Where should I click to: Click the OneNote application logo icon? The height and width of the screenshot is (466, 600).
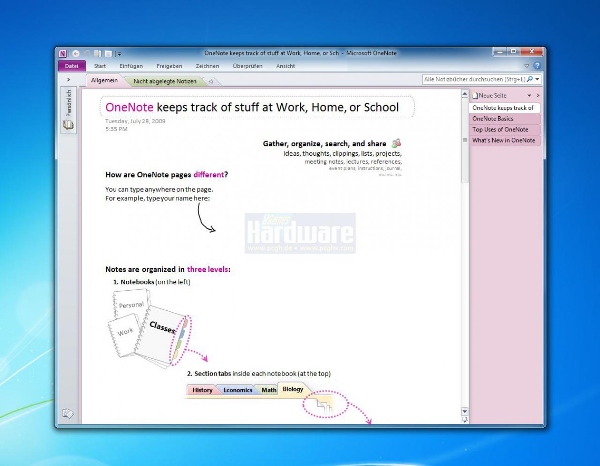tap(63, 53)
